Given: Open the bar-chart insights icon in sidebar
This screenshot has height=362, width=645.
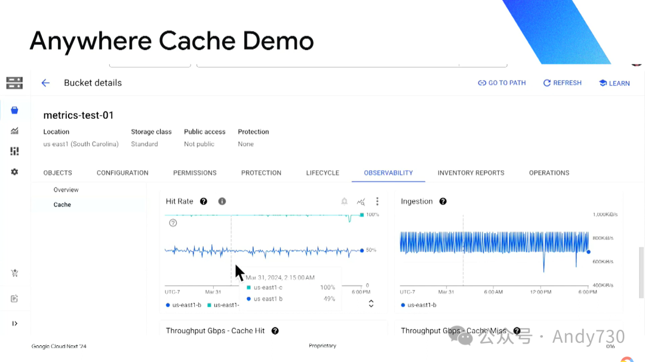Looking at the screenshot, I should (14, 151).
